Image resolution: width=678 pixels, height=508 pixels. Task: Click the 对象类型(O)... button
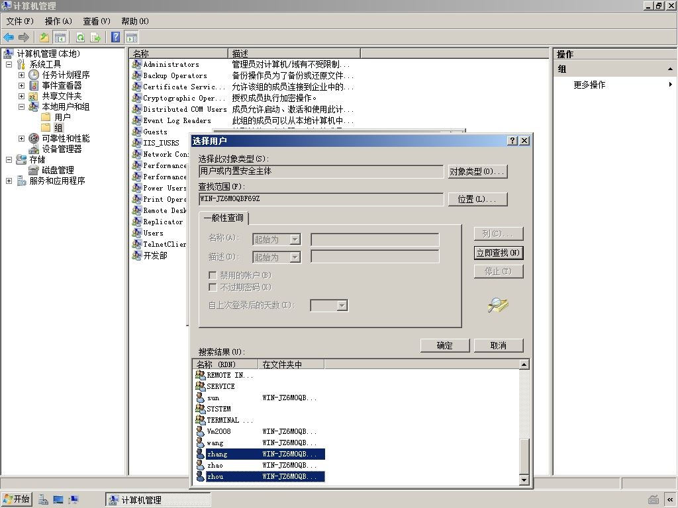pyautogui.click(x=477, y=171)
